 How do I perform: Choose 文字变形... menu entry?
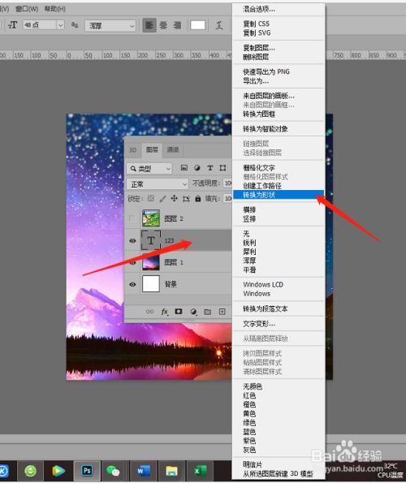point(259,324)
